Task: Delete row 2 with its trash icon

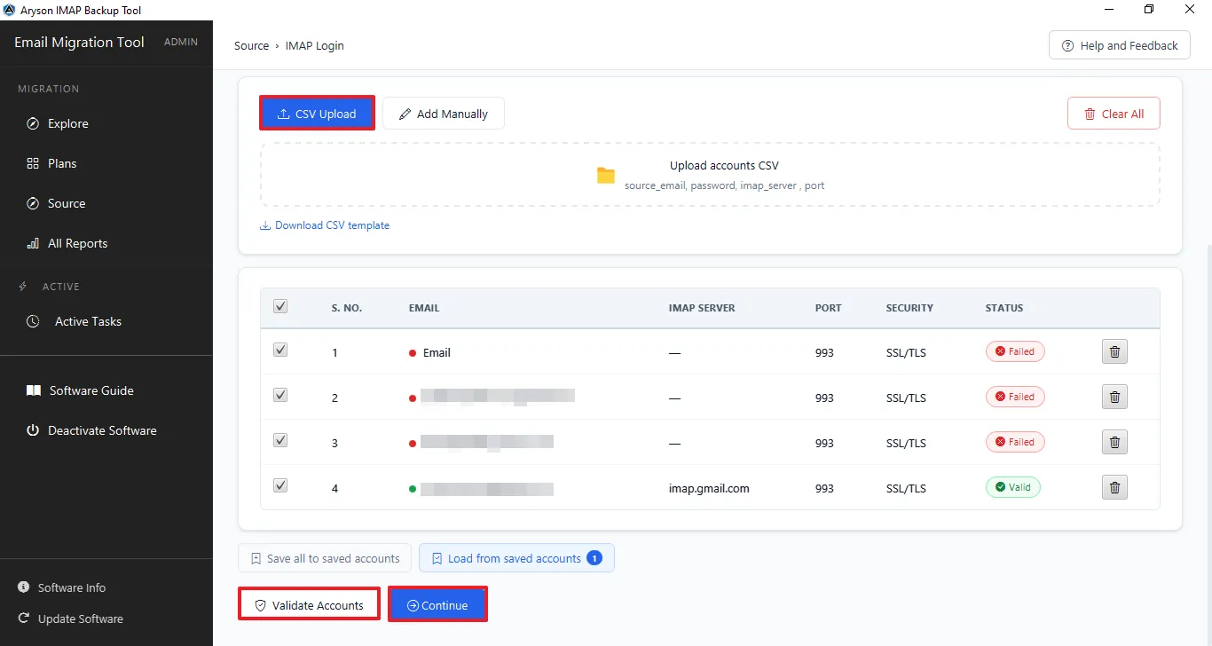Action: [1114, 397]
